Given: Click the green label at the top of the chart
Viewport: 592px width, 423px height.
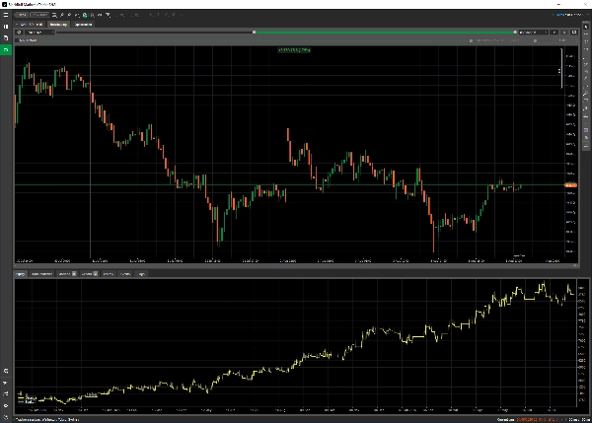Looking at the screenshot, I should tap(294, 50).
